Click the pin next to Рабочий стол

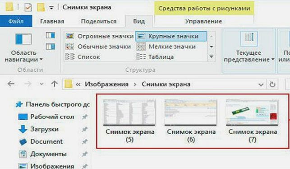point(85,117)
